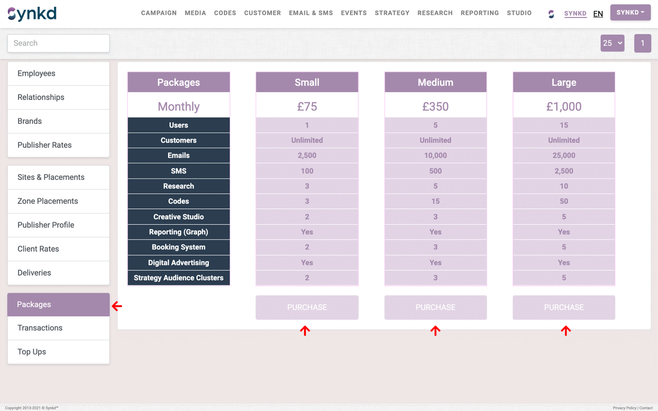The width and height of the screenshot is (658, 411).
Task: Click the Search input field
Action: [58, 43]
